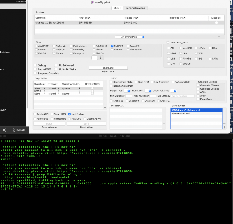The width and height of the screenshot is (233, 224).
Task: Click the DSDT name input field
Action: [108, 68]
